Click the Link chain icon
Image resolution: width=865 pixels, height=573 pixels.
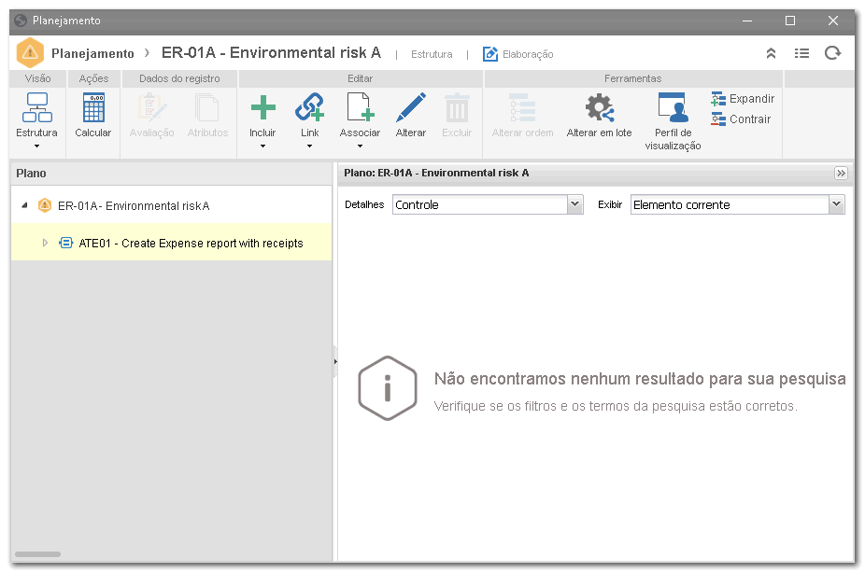[x=309, y=107]
